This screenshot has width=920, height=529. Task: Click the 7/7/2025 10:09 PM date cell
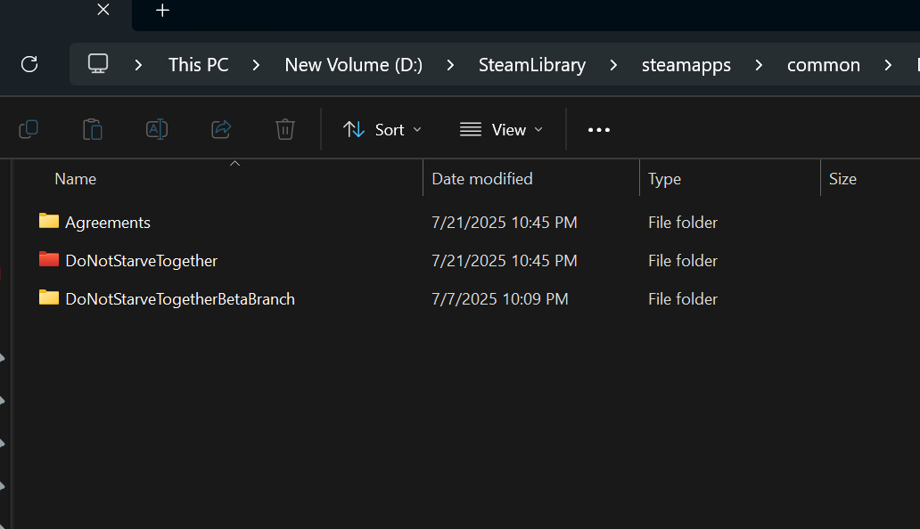(500, 298)
